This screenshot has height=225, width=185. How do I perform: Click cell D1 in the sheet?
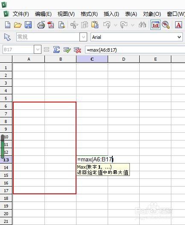click(123, 67)
